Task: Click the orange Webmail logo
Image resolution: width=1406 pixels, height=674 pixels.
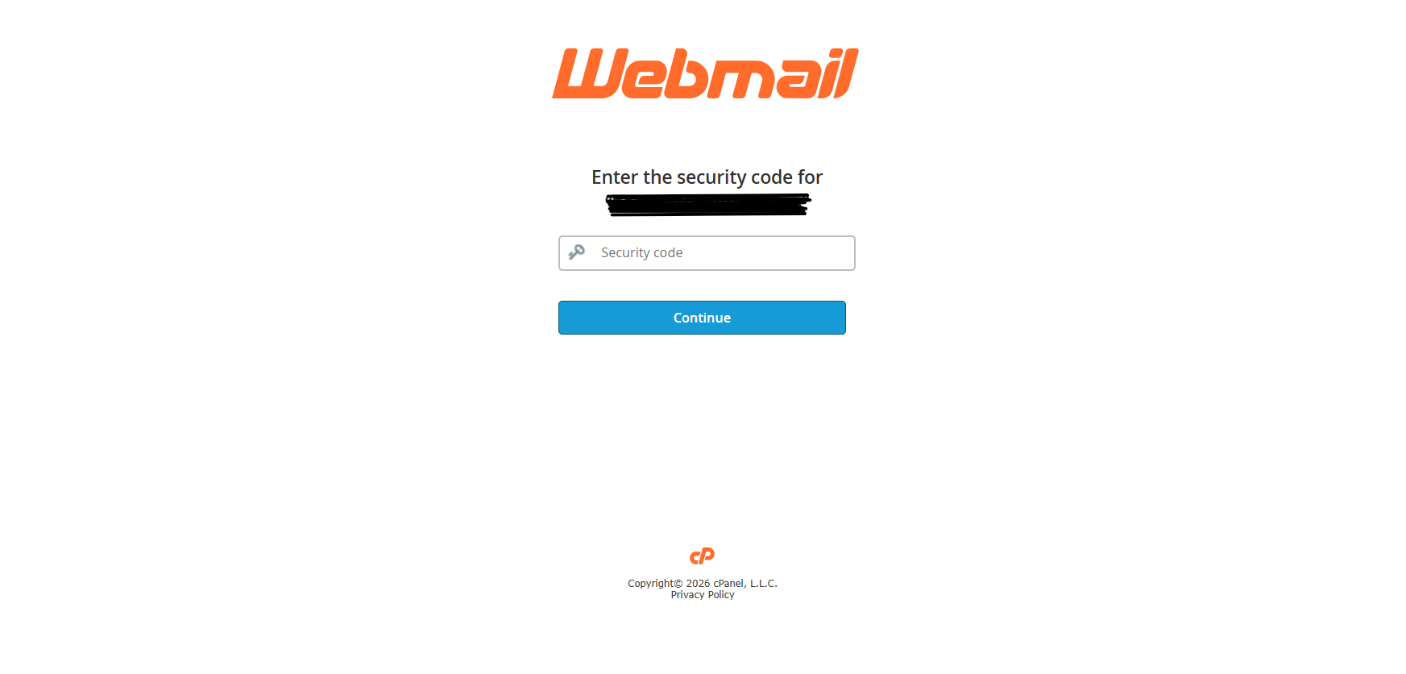Action: [705, 73]
